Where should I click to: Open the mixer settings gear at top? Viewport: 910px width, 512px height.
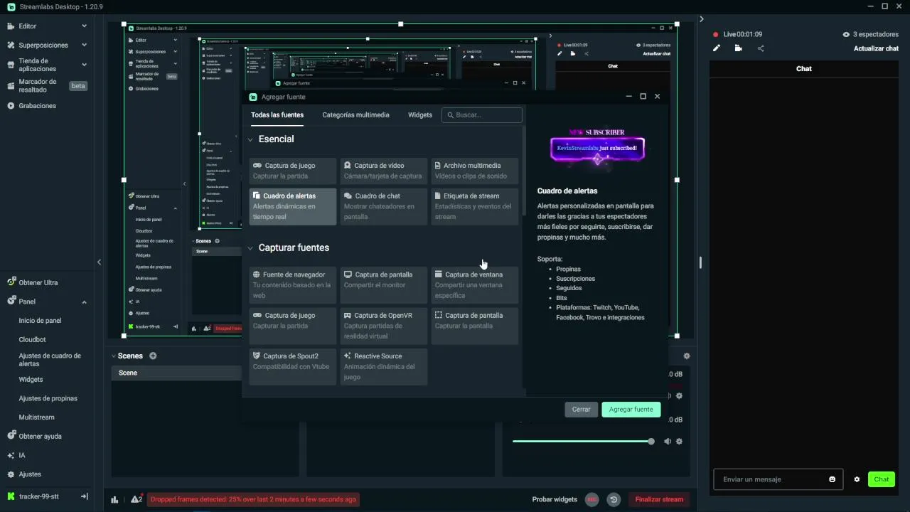tap(686, 356)
